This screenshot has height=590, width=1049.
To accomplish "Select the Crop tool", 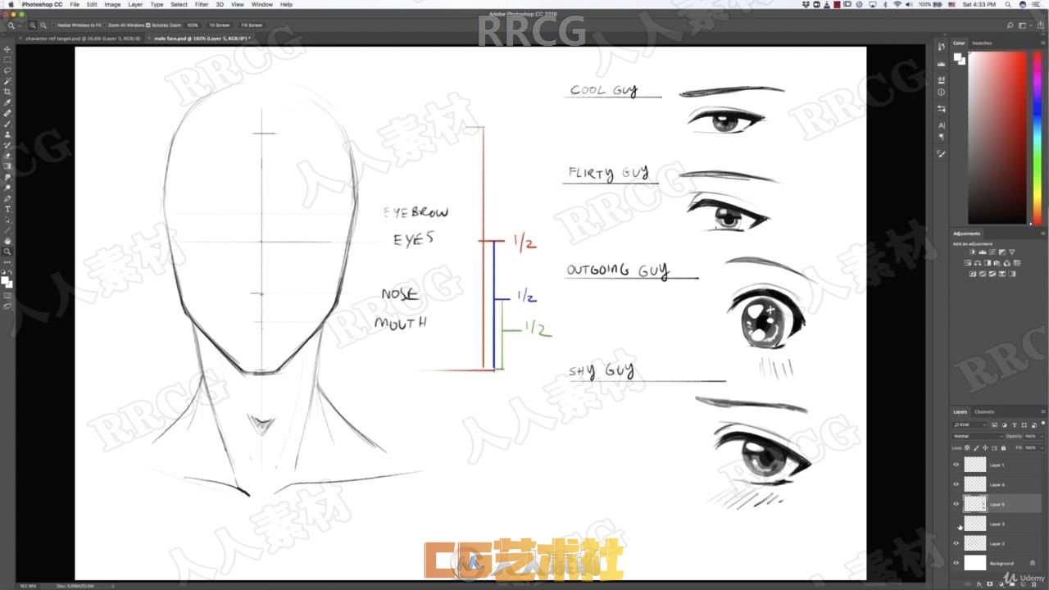I will 8,92.
